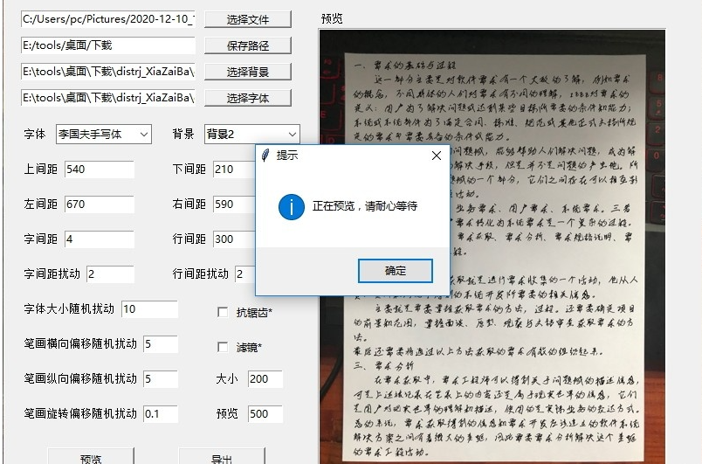Close the 提示 dialog with X

pos(436,156)
